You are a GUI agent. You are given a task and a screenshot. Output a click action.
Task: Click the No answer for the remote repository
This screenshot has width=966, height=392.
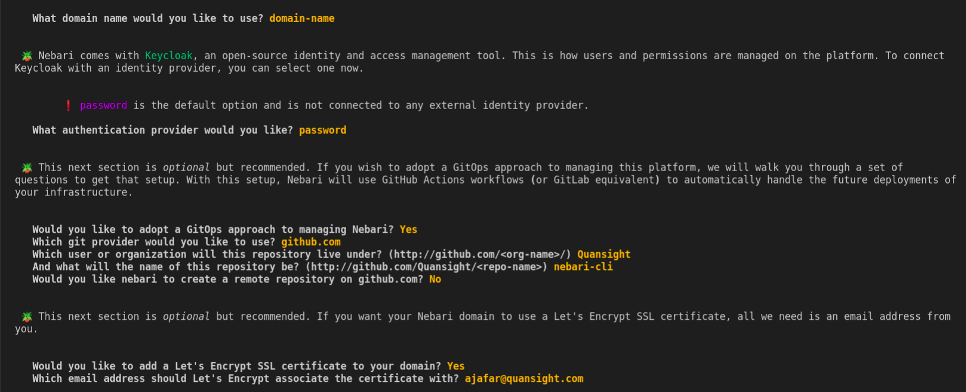click(x=436, y=279)
